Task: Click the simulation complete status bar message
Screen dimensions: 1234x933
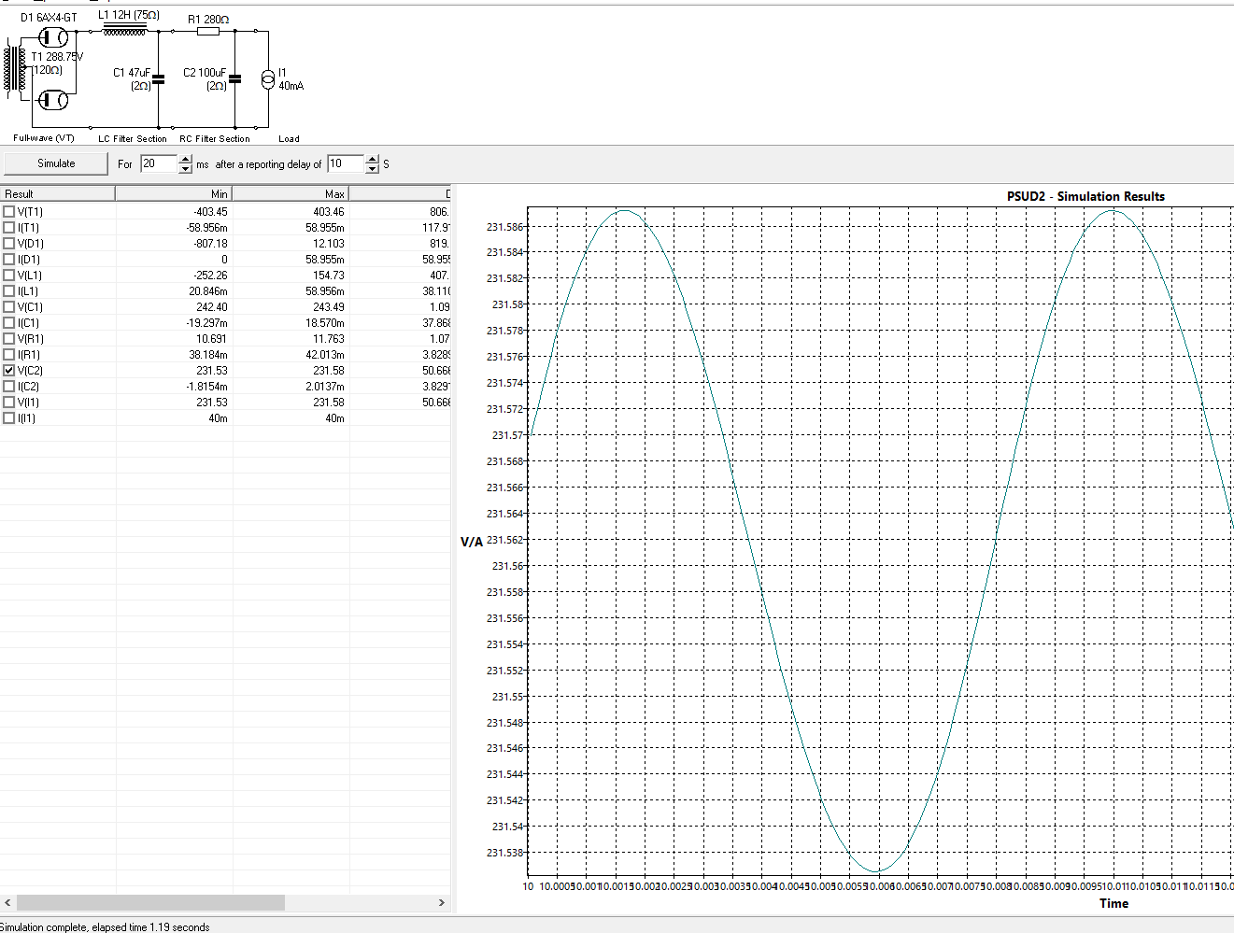Action: click(105, 927)
